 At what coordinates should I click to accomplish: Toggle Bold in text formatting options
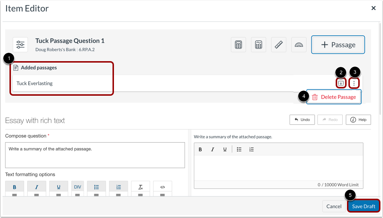(x=15, y=187)
